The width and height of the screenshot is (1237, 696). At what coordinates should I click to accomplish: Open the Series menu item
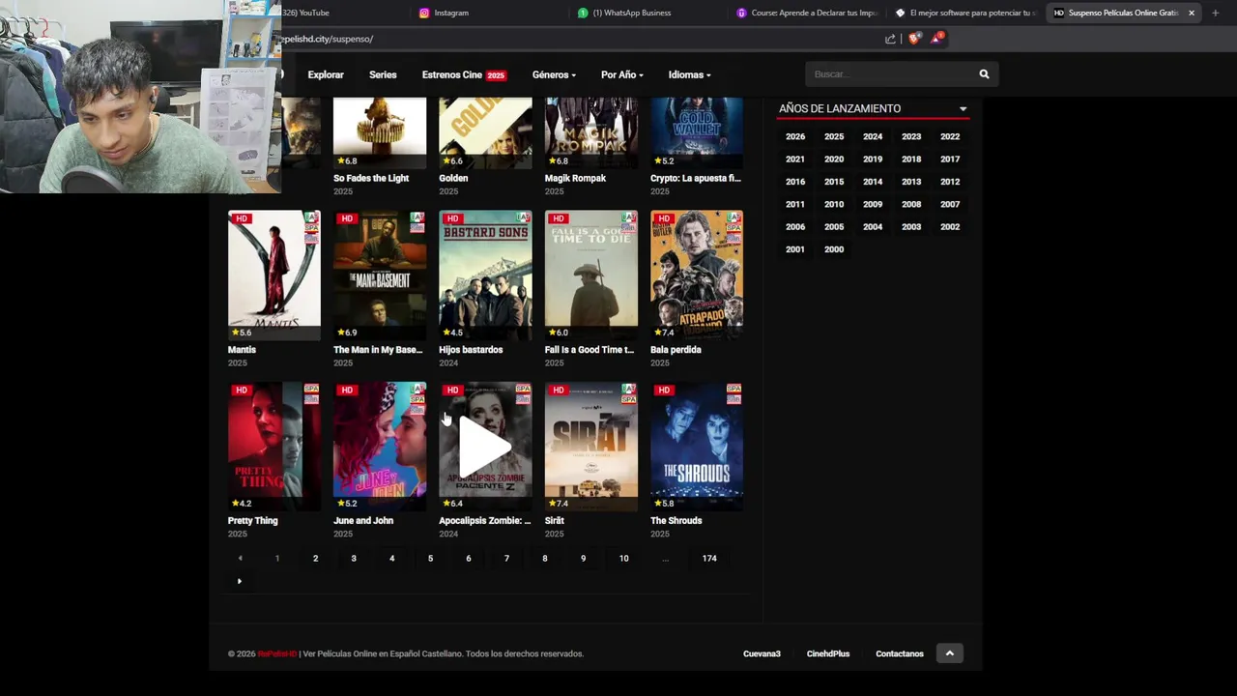[x=383, y=74]
